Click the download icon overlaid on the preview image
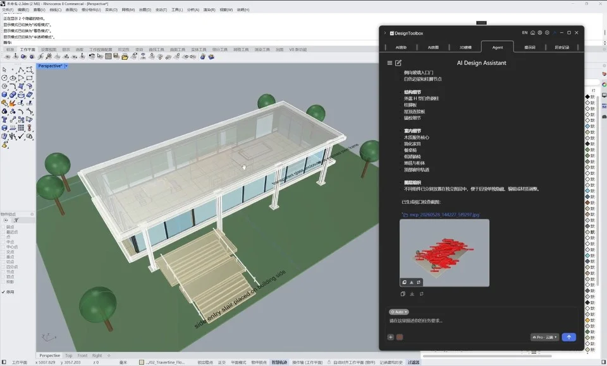This screenshot has width=607, height=366. coord(412,282)
